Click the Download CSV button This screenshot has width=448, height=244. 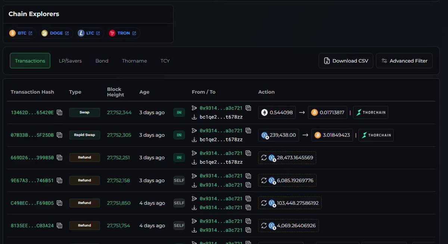tap(346, 61)
